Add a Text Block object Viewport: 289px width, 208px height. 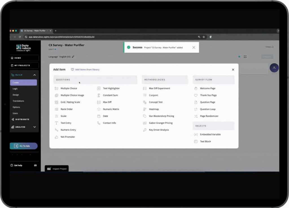coord(205,141)
